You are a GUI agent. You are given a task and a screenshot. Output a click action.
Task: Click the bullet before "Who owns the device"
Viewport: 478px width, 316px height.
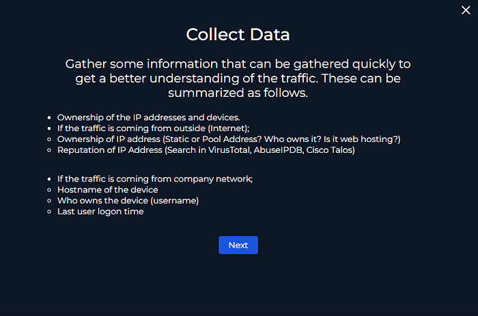[x=49, y=201]
